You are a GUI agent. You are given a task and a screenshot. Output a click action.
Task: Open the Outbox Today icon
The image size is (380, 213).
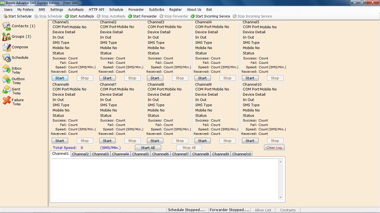(6, 80)
